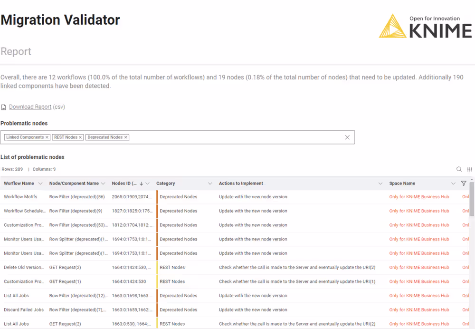
Task: Remove the REST Nodes filter chip
Action: 81,137
